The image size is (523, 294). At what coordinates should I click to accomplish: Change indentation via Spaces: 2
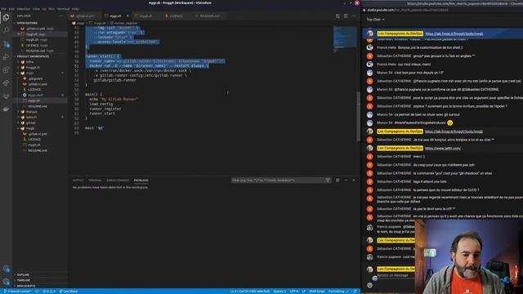[279, 292]
